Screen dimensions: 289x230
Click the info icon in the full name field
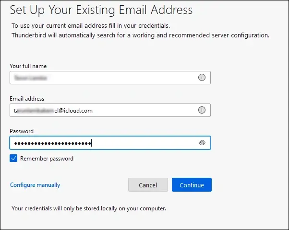(x=202, y=78)
